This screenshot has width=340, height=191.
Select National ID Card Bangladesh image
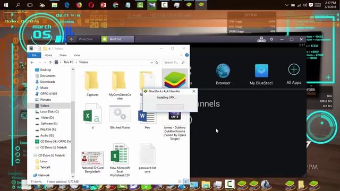tap(92, 161)
